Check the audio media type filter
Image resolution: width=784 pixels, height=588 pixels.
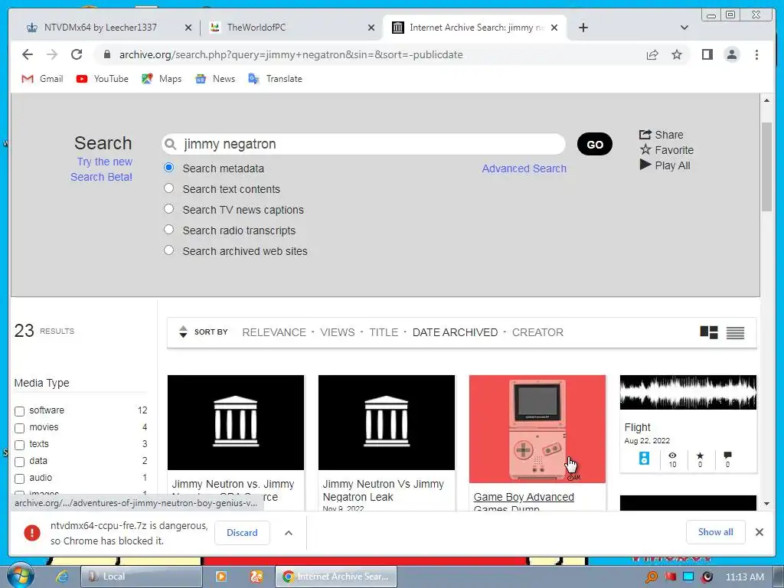[19, 479]
